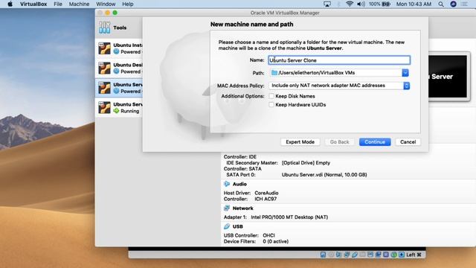Screen dimensions: 476x268
Task: Click the green mouse integration status icon
Action: click(393, 255)
